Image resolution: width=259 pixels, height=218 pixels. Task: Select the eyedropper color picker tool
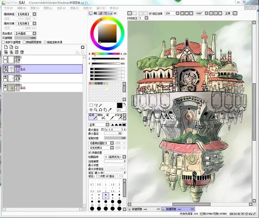pos(110,110)
